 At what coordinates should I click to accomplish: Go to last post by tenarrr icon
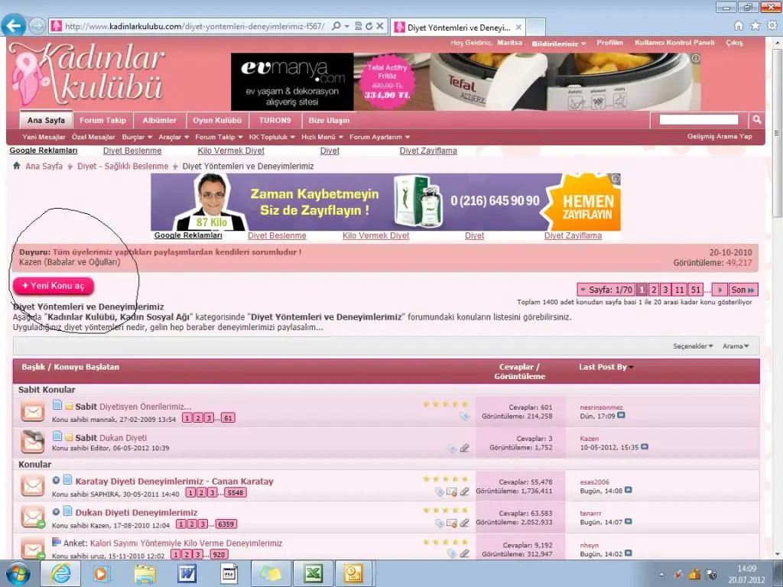[629, 521]
